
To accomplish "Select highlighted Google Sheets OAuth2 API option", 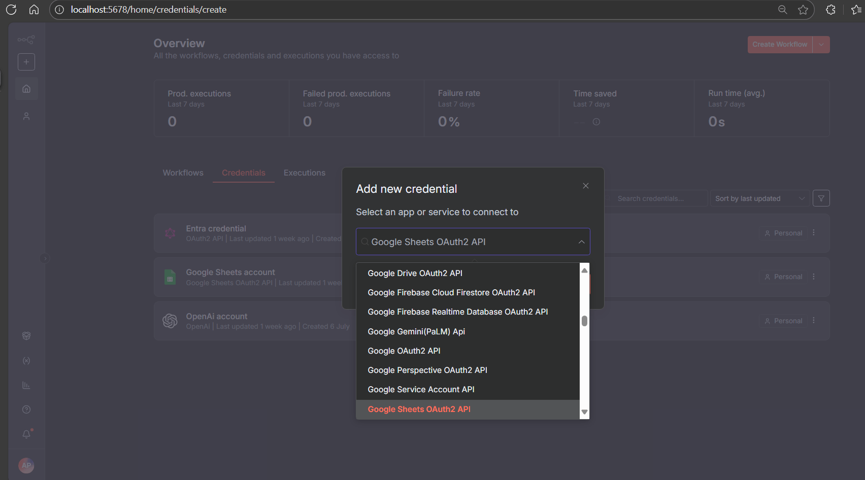I will click(x=468, y=409).
